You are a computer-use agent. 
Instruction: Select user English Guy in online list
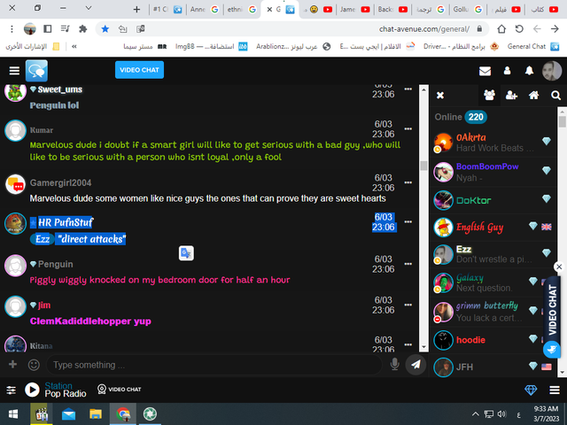493,227
